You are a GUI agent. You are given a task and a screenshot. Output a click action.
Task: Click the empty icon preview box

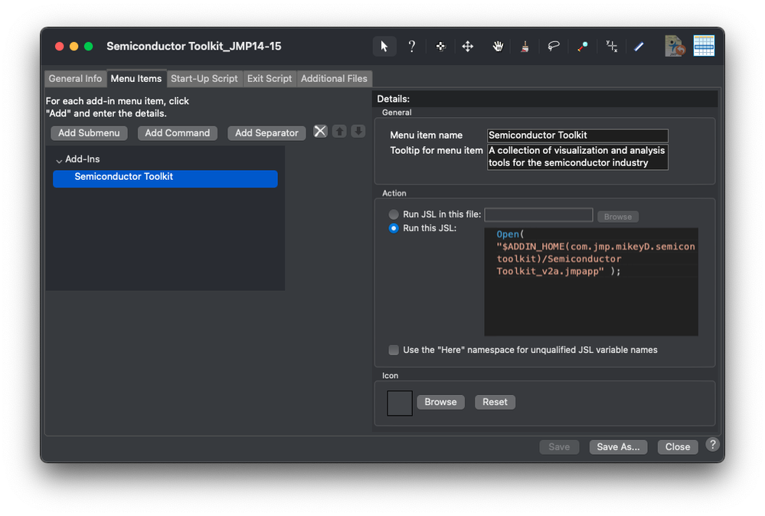[400, 403]
